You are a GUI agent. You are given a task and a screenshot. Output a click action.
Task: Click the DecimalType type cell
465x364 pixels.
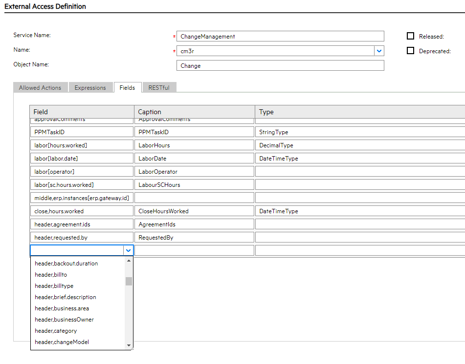click(x=360, y=145)
